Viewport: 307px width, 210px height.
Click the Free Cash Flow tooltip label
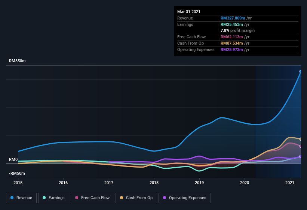pyautogui.click(x=191, y=37)
